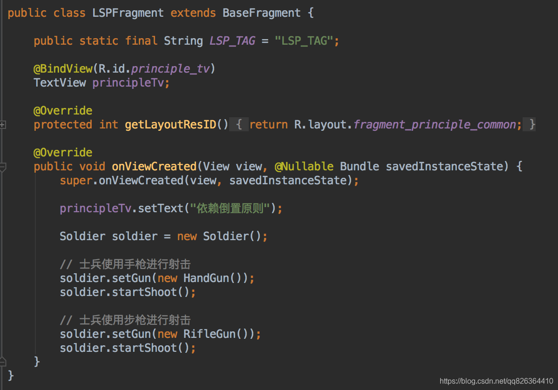Click the @Override above onViewCreated
558x390 pixels.
point(63,153)
